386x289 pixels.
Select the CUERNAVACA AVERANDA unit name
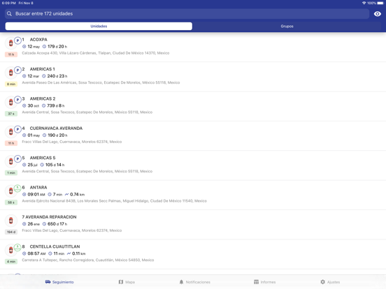pos(56,128)
